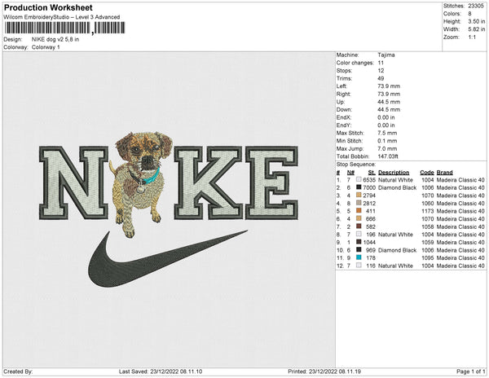The height and width of the screenshot is (378, 489).
Task: Click the barcode under the worksheet title
Action: click(64, 28)
